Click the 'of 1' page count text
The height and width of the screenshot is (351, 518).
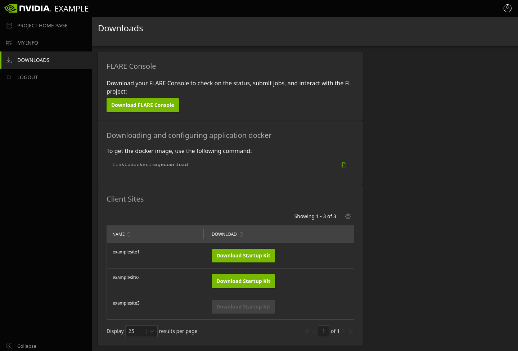coord(335,331)
